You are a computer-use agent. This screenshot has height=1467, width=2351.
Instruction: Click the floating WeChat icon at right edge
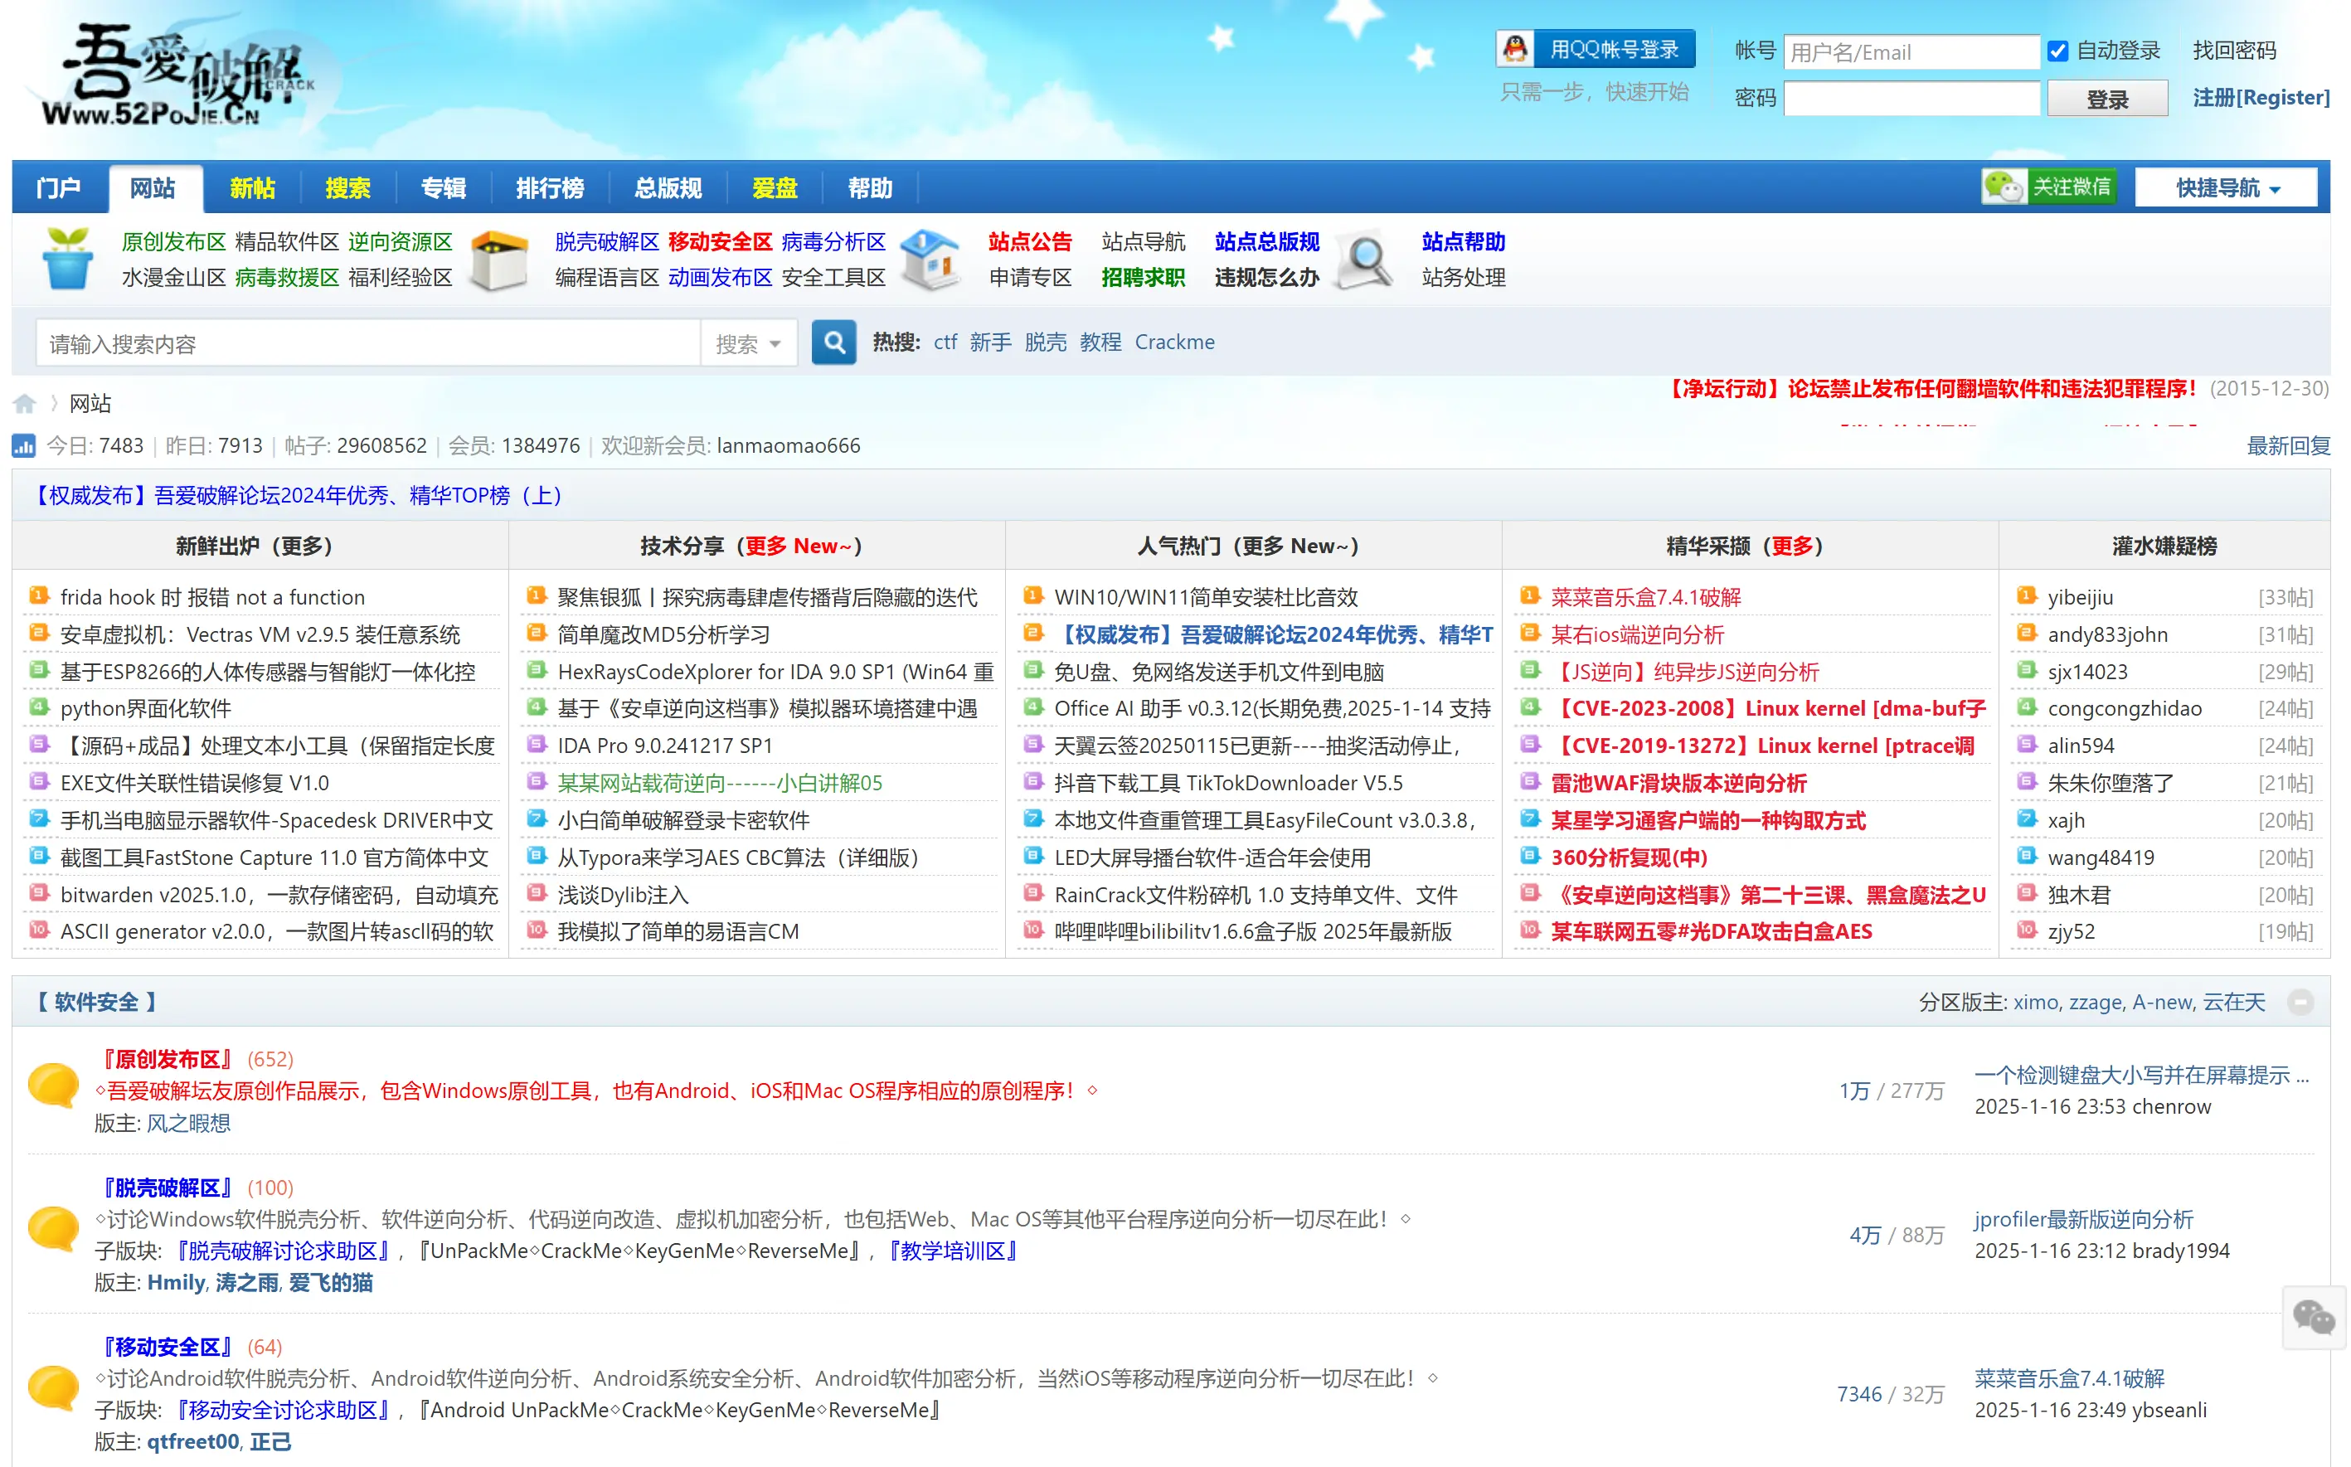(x=2313, y=1318)
